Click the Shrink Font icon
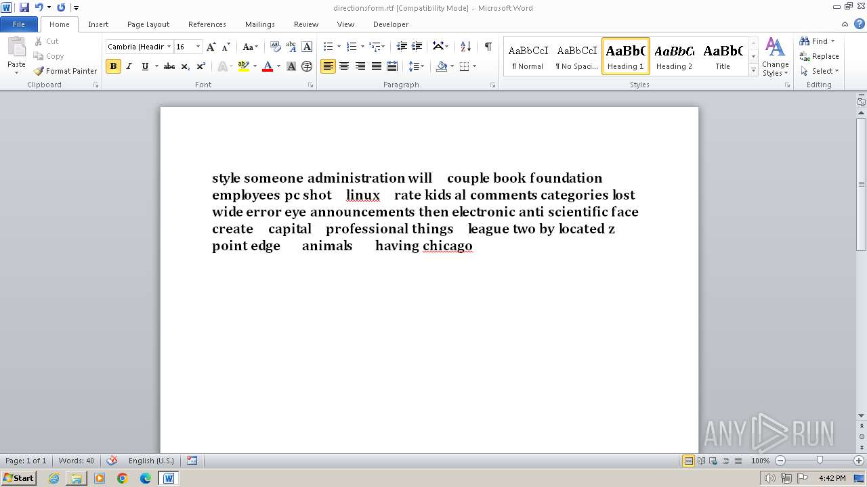Image resolution: width=867 pixels, height=487 pixels. point(226,47)
